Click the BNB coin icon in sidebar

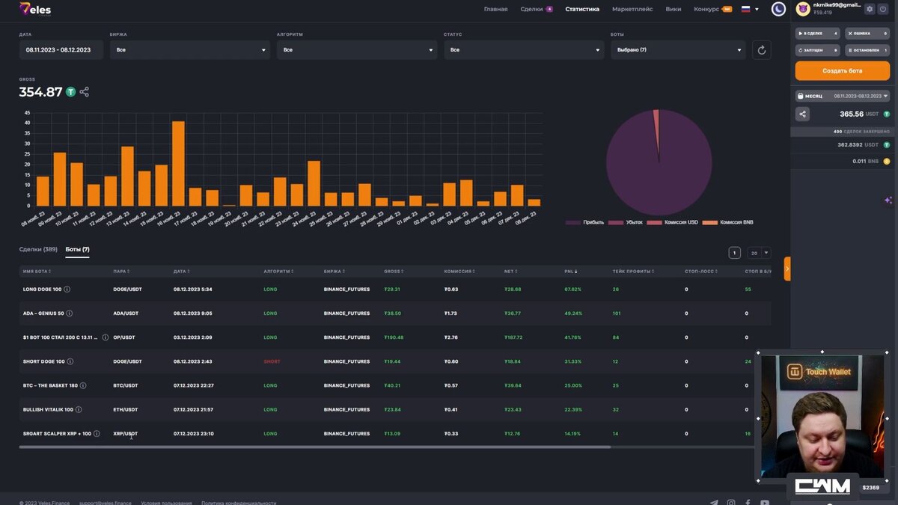point(887,161)
